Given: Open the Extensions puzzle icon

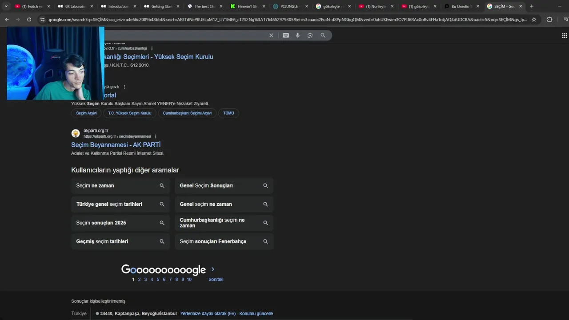Looking at the screenshot, I should click(x=549, y=20).
